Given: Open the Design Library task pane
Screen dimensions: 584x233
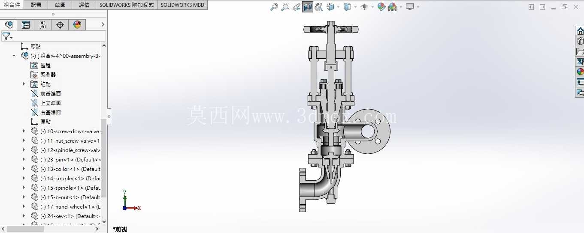Looking at the screenshot, I should [x=580, y=41].
